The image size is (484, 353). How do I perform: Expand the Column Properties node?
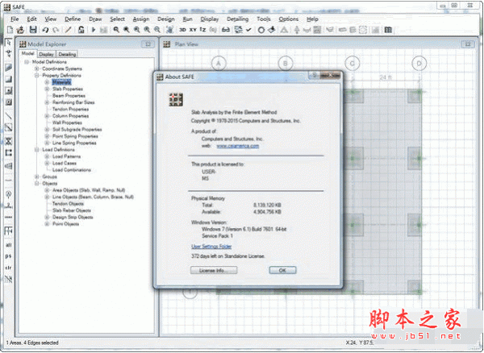click(x=47, y=116)
